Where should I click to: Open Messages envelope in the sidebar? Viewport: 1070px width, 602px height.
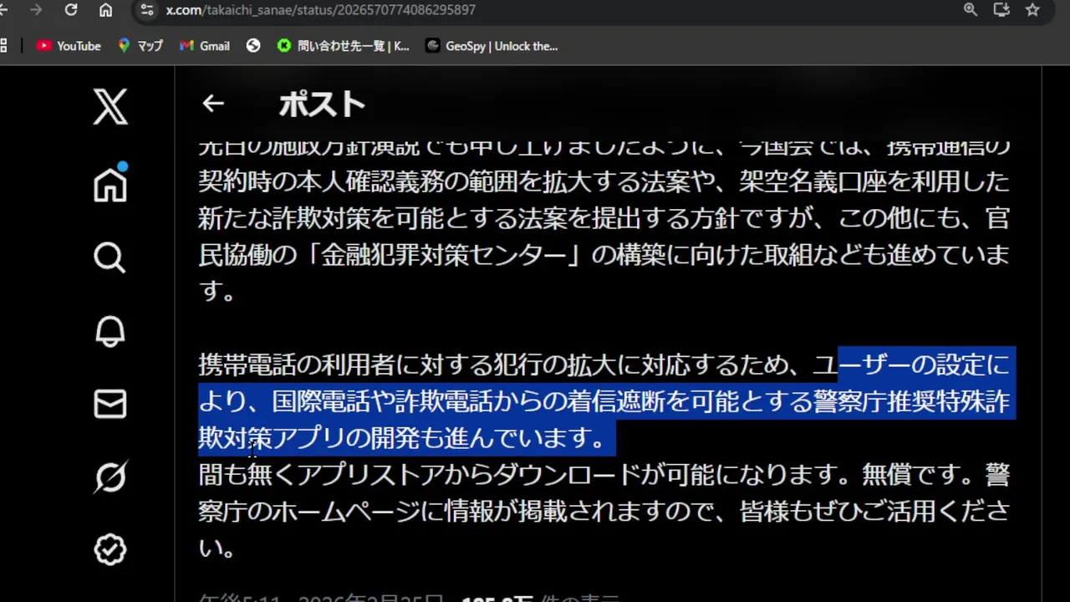click(110, 404)
